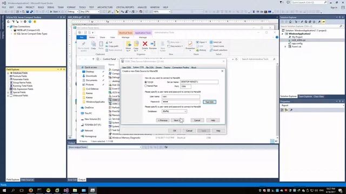The image size is (346, 194).
Task: Select app.config in Solution Explorer
Action: (297, 44)
